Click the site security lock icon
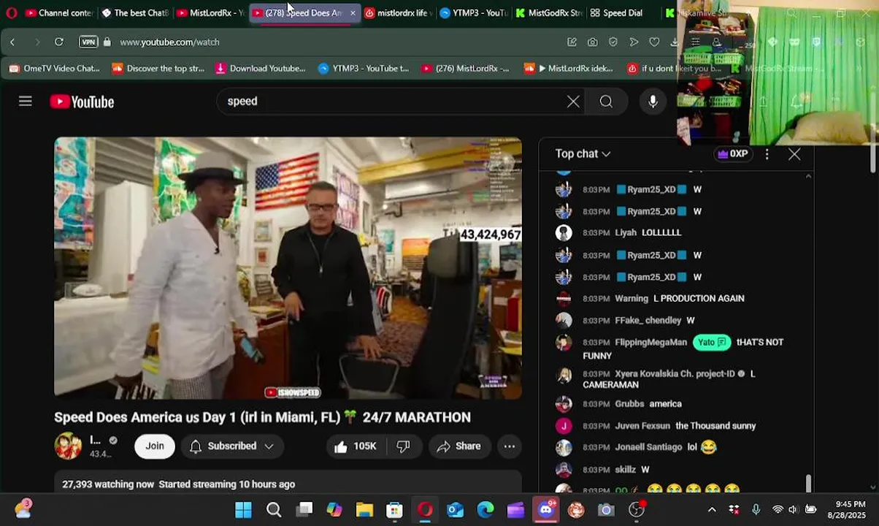The width and height of the screenshot is (879, 526). [x=107, y=42]
